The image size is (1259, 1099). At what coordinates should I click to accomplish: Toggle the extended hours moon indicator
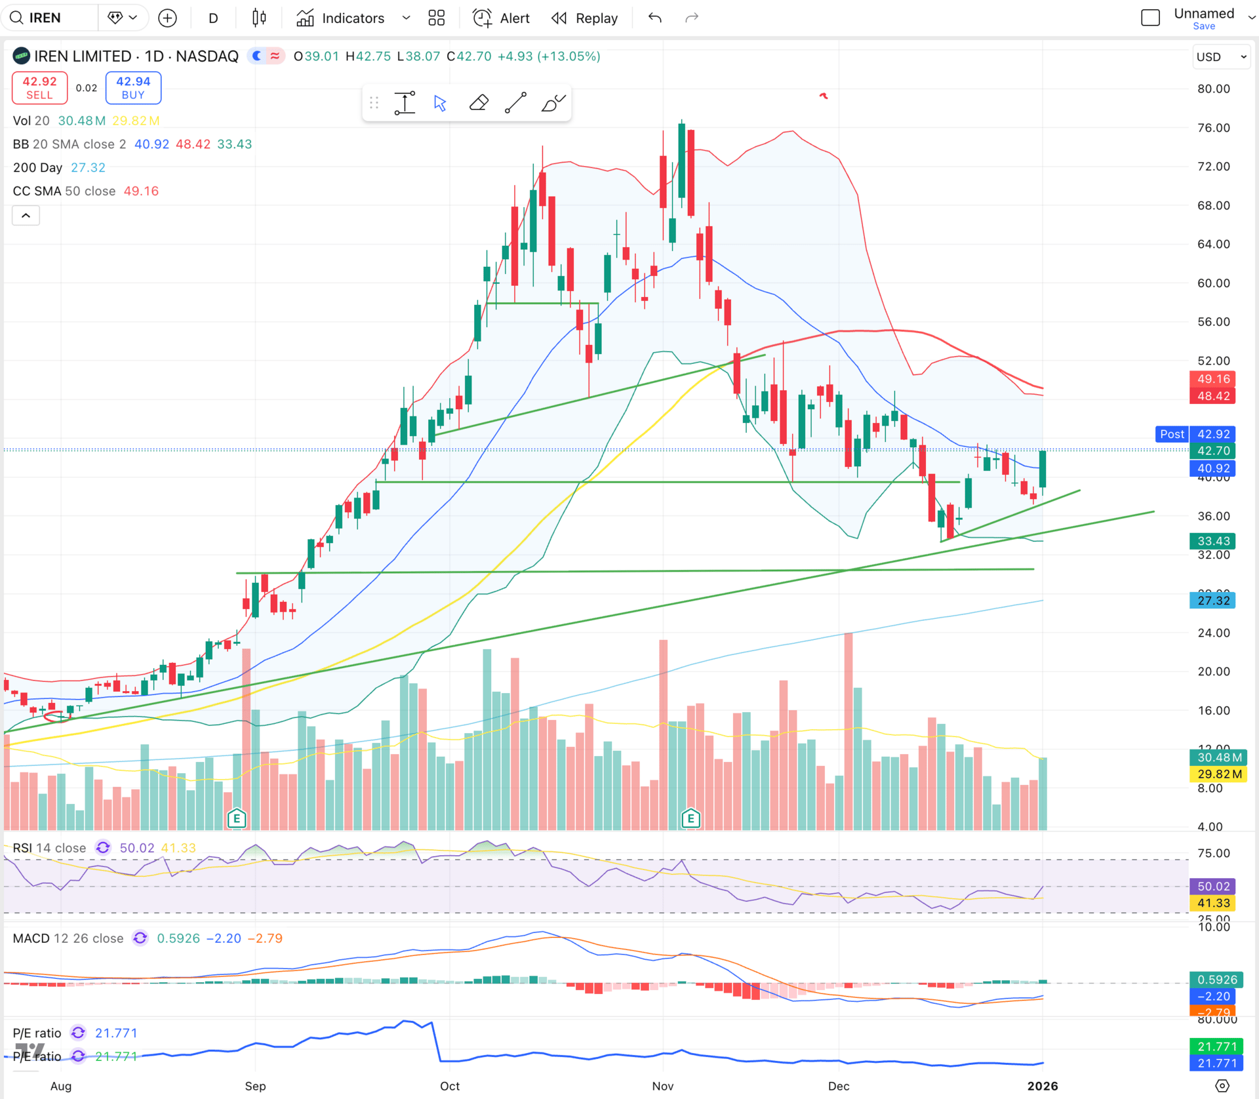tap(258, 56)
